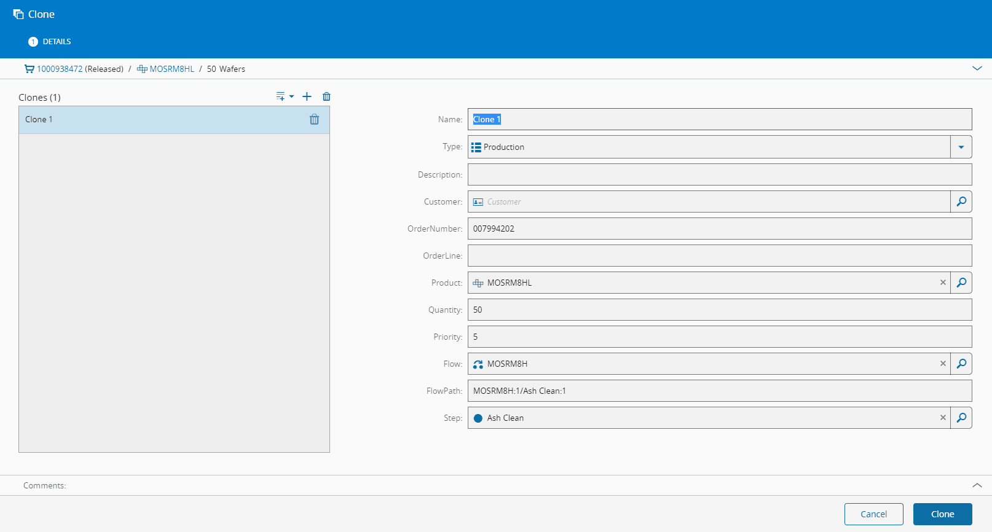Viewport: 992px width, 532px height.
Task: Click into the Description field
Action: pyautogui.click(x=719, y=174)
